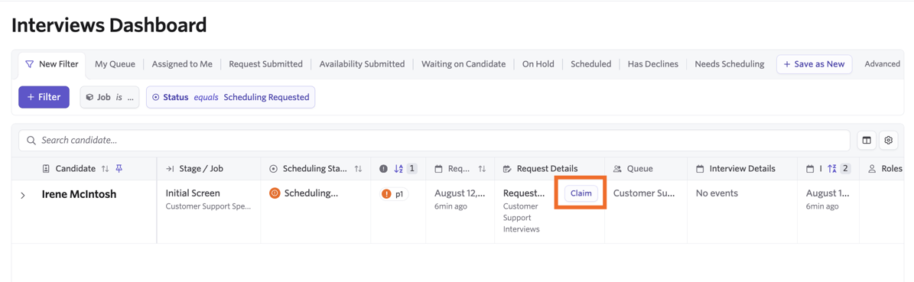The height and width of the screenshot is (282, 914).
Task: Open candidate Irene McIntosh
Action: tap(80, 195)
